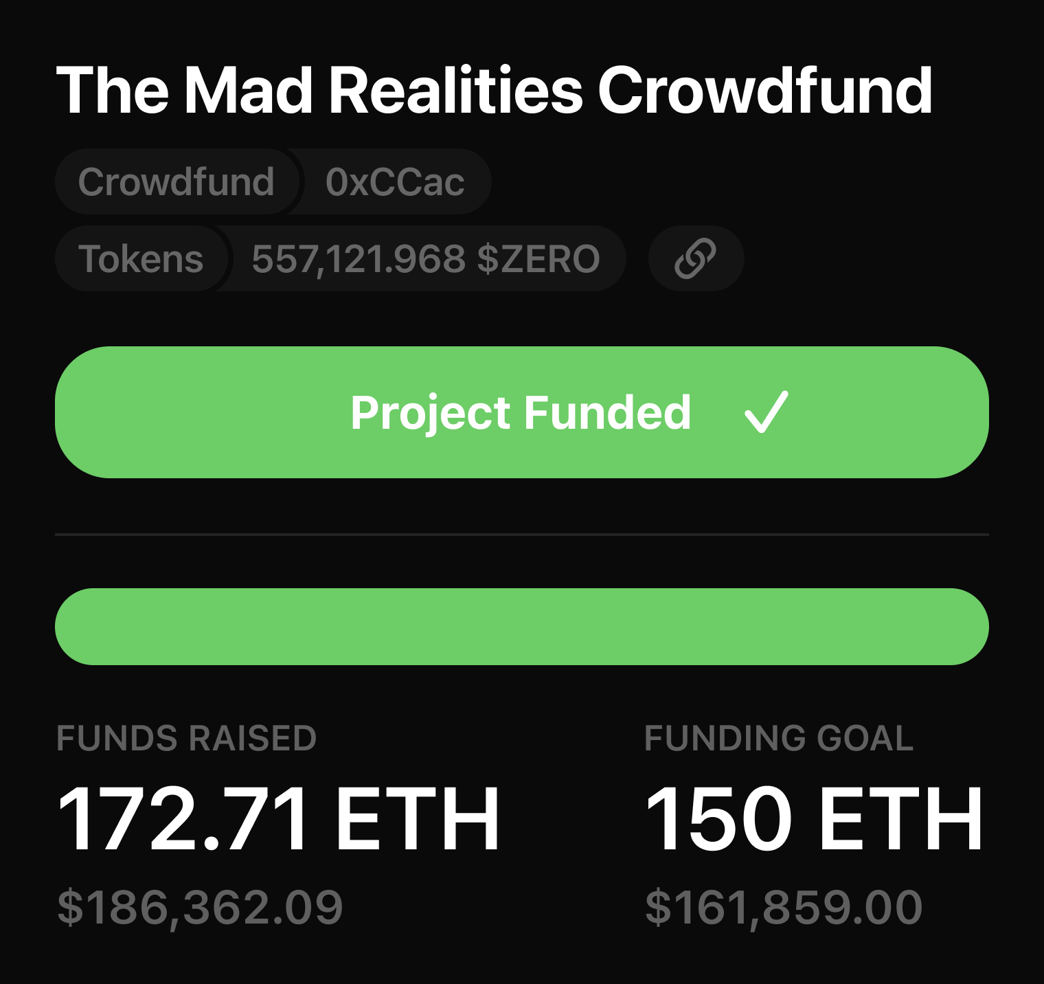1044x984 pixels.
Task: Copy the crowdfund link via chain icon
Action: click(x=695, y=258)
